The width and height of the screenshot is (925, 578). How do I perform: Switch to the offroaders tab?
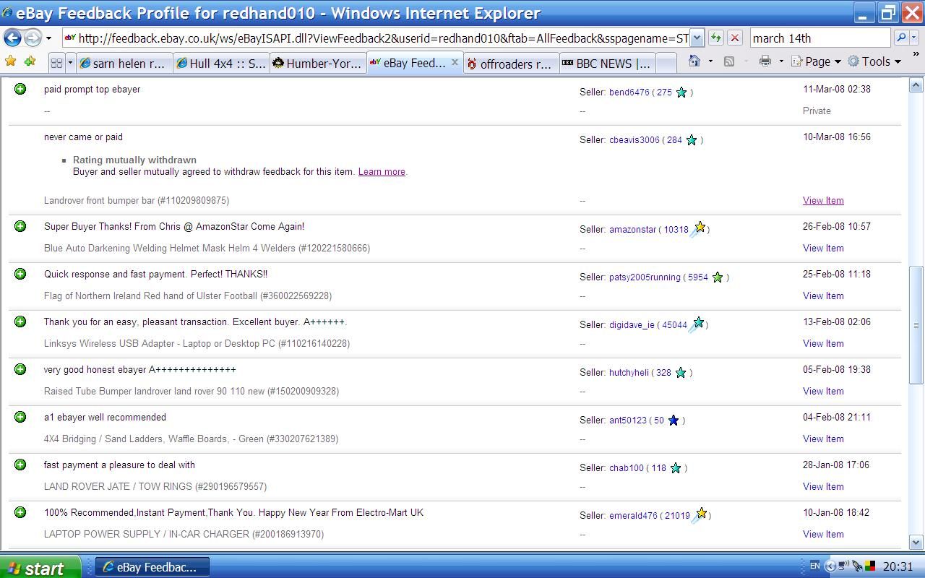pos(511,64)
